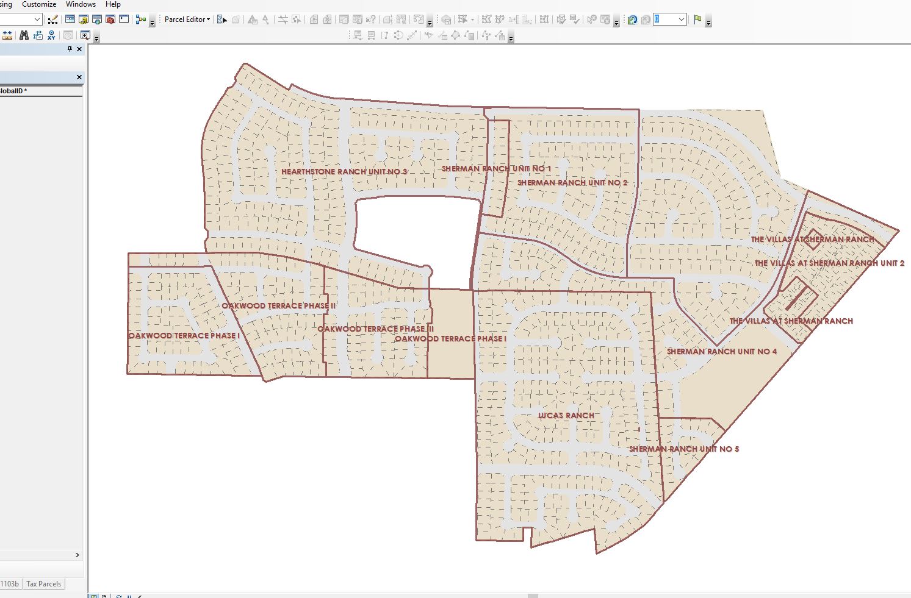Click the circle construction tool icon
Image resolution: width=911 pixels, height=598 pixels.
pos(398,35)
